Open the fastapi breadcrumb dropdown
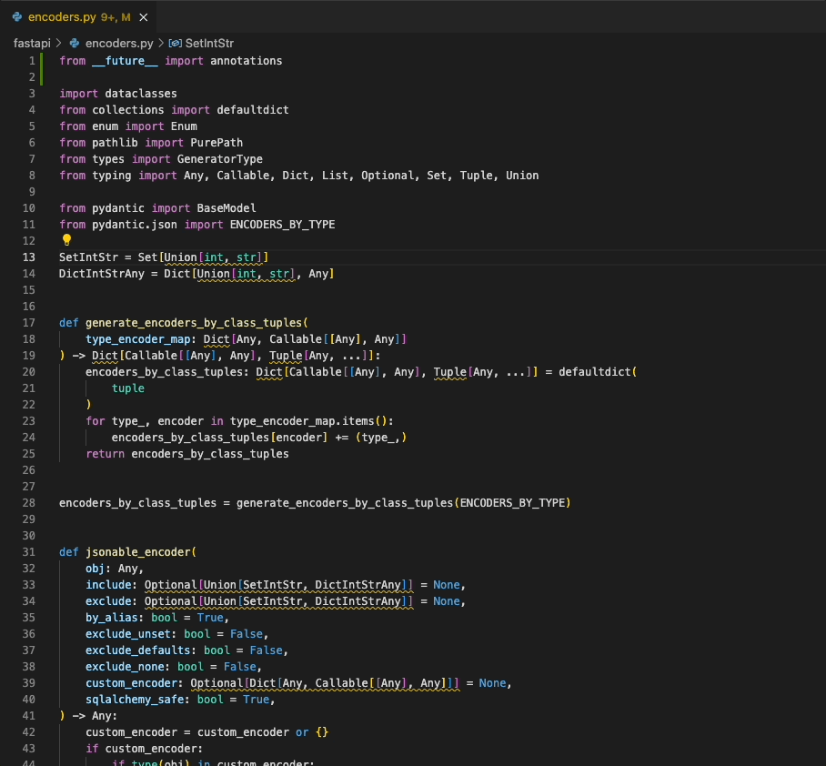Viewport: 826px width, 766px height. [32, 42]
